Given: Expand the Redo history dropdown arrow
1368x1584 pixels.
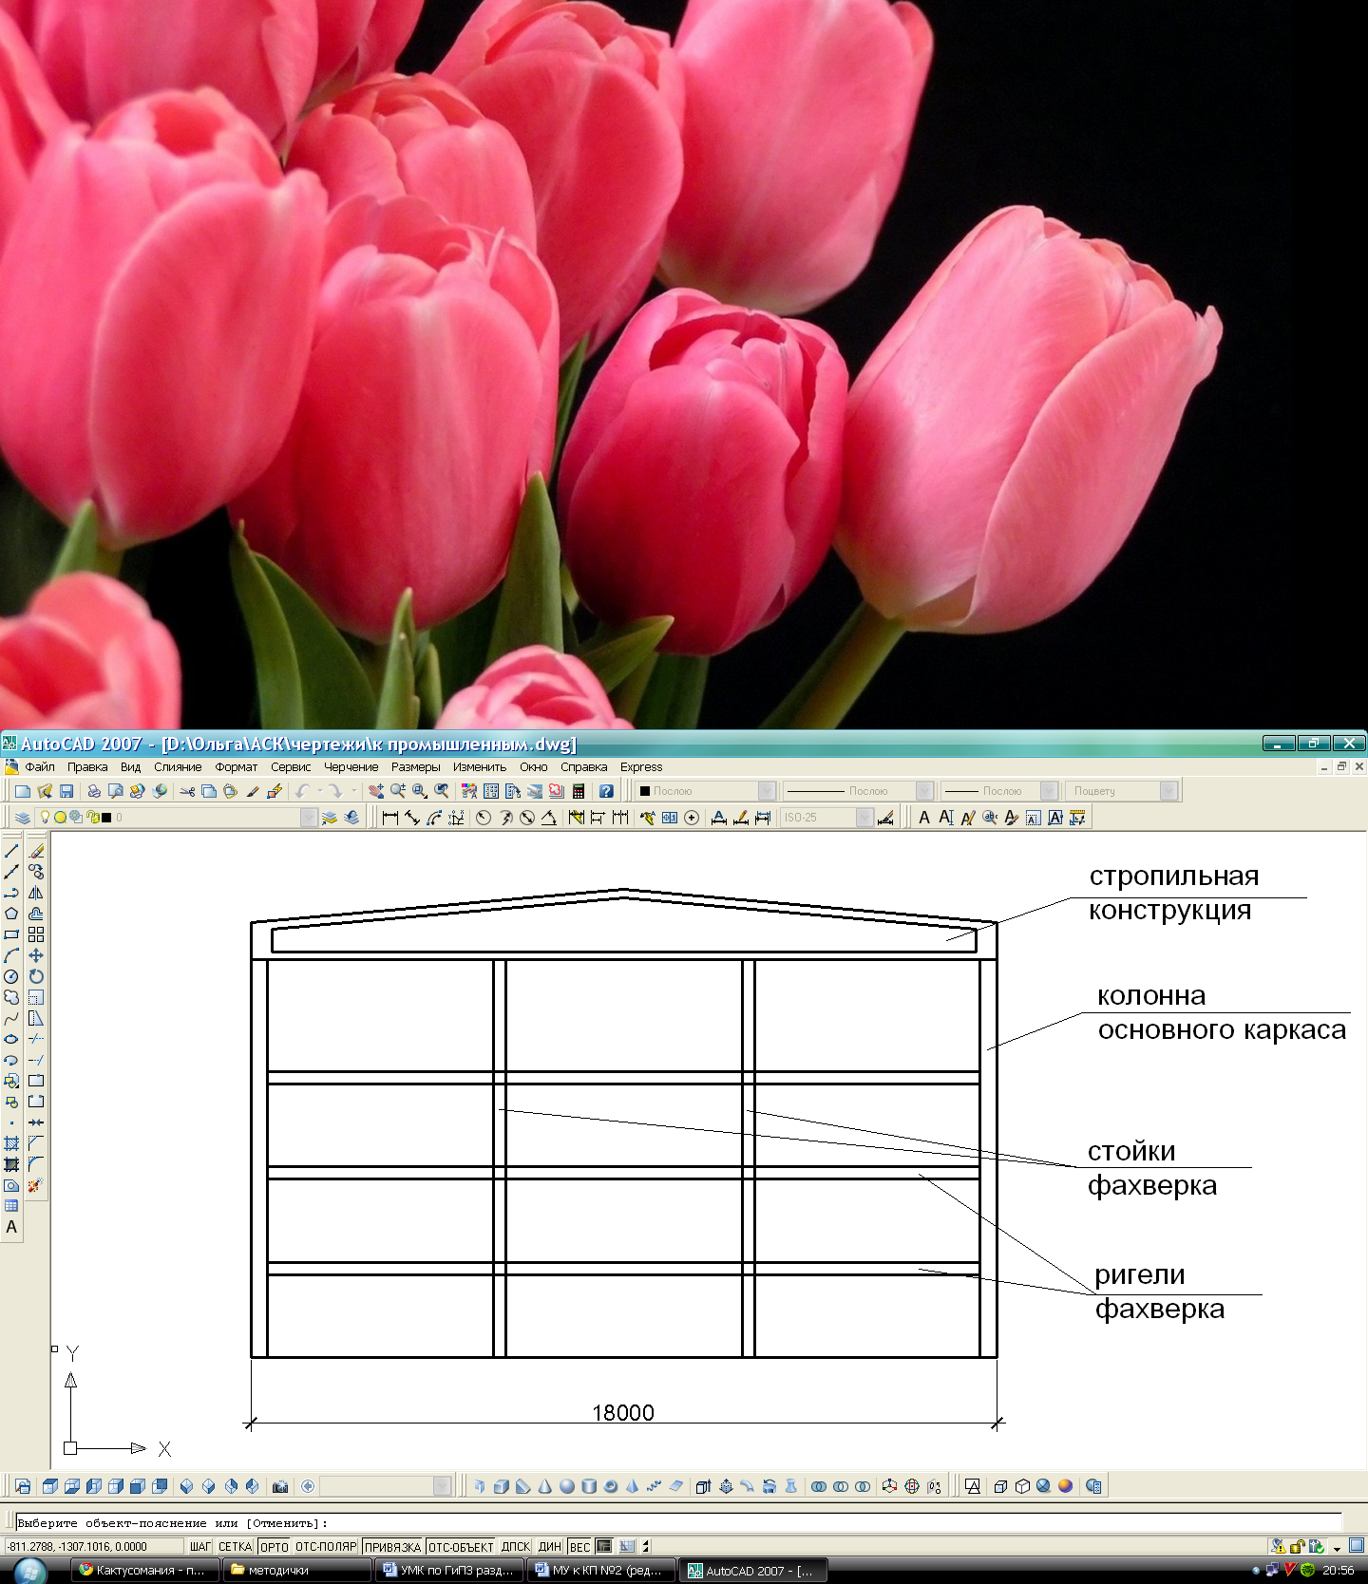Looking at the screenshot, I should [353, 791].
